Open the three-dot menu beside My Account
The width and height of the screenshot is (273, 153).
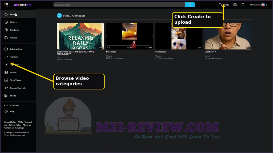point(266,5)
